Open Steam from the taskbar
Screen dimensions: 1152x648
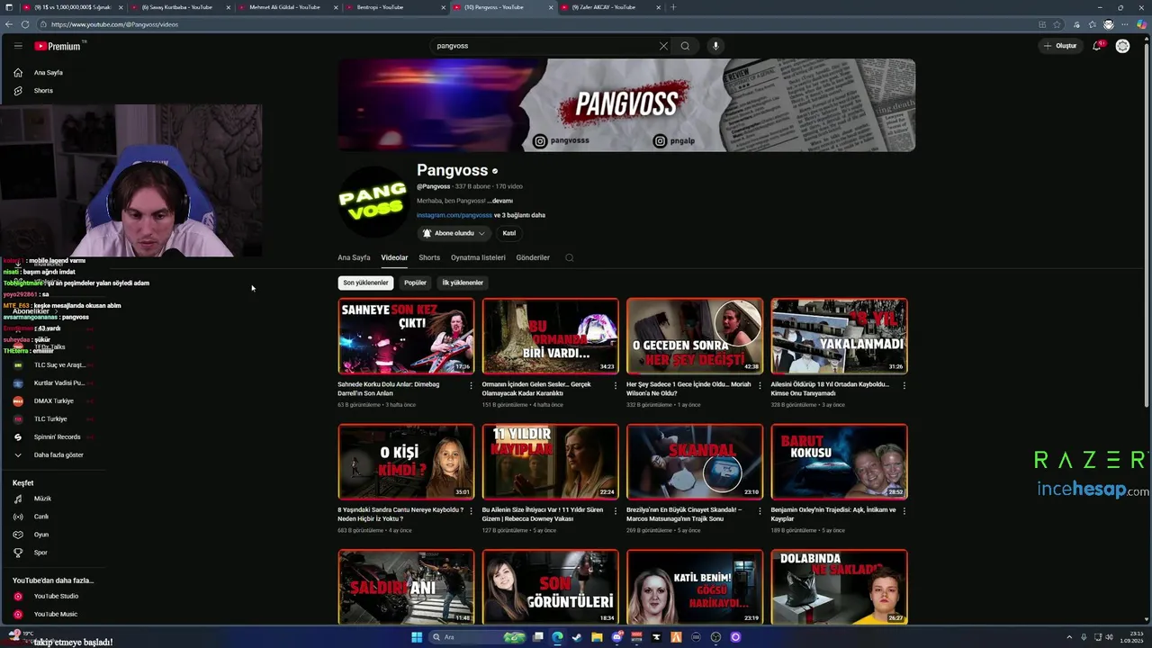tap(577, 637)
